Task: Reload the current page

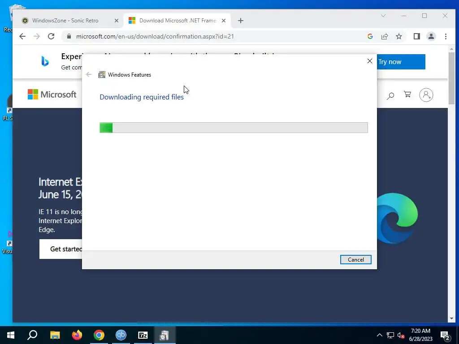Action: click(x=51, y=36)
